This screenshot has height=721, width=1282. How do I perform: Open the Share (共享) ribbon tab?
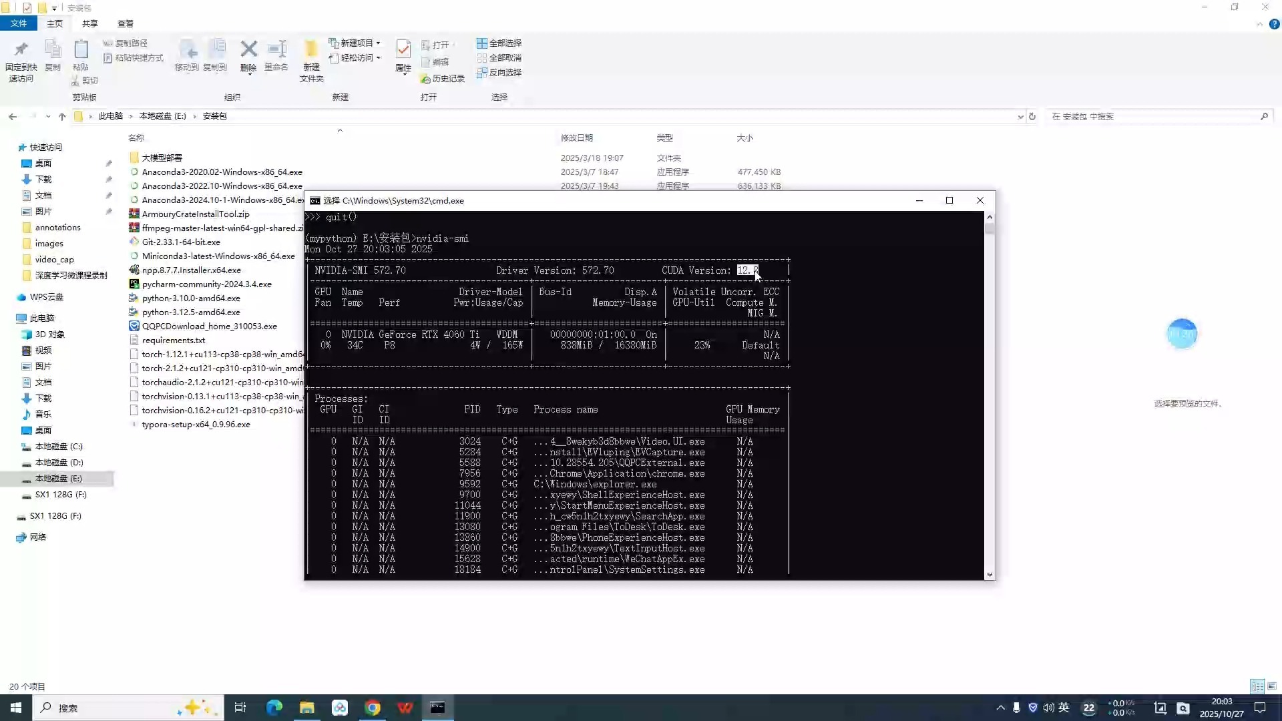point(89,23)
